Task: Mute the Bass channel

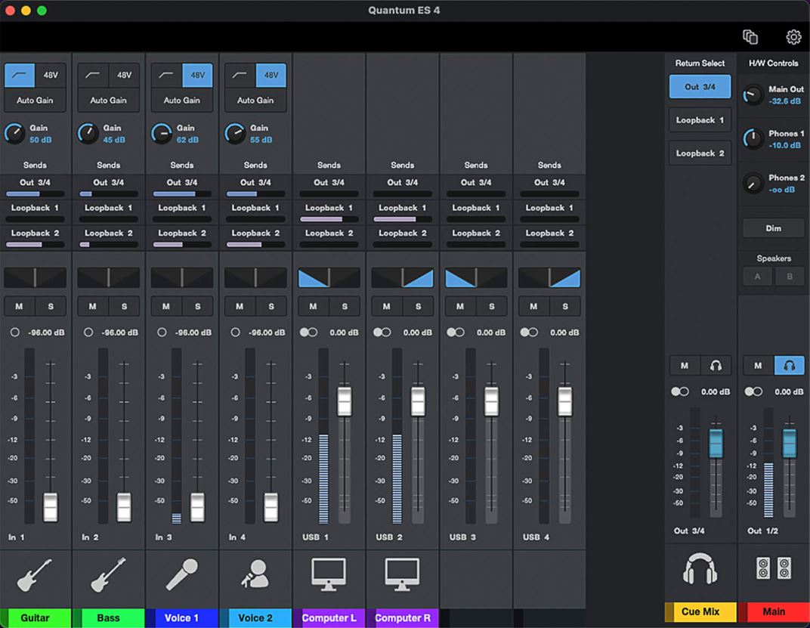Action: click(92, 306)
